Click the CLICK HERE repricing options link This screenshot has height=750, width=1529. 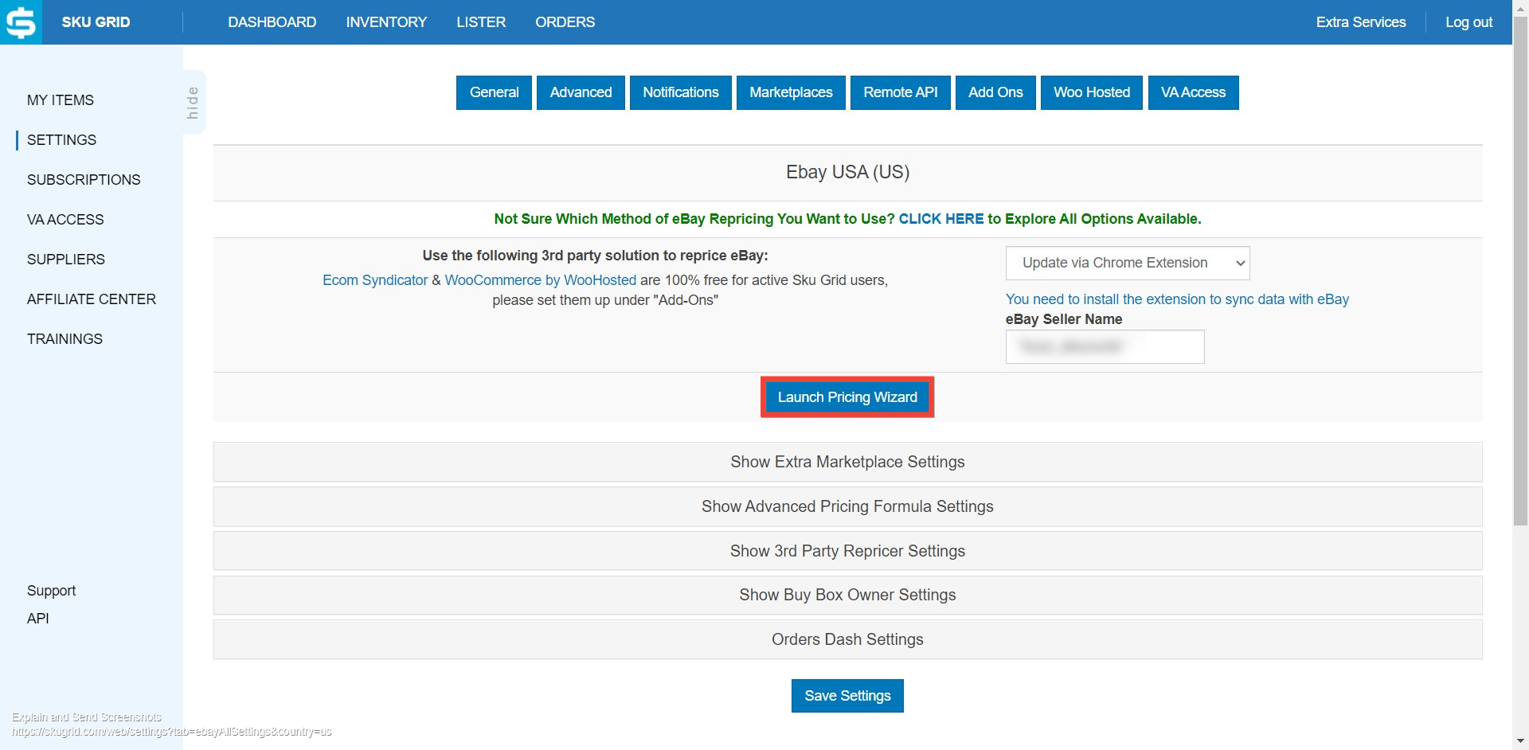point(941,219)
